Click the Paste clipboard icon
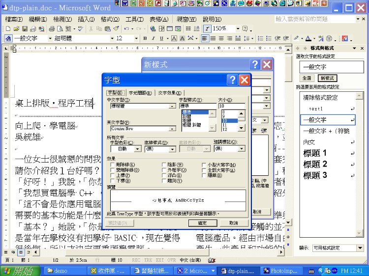This screenshot has height=276, width=369. pos(108,28)
